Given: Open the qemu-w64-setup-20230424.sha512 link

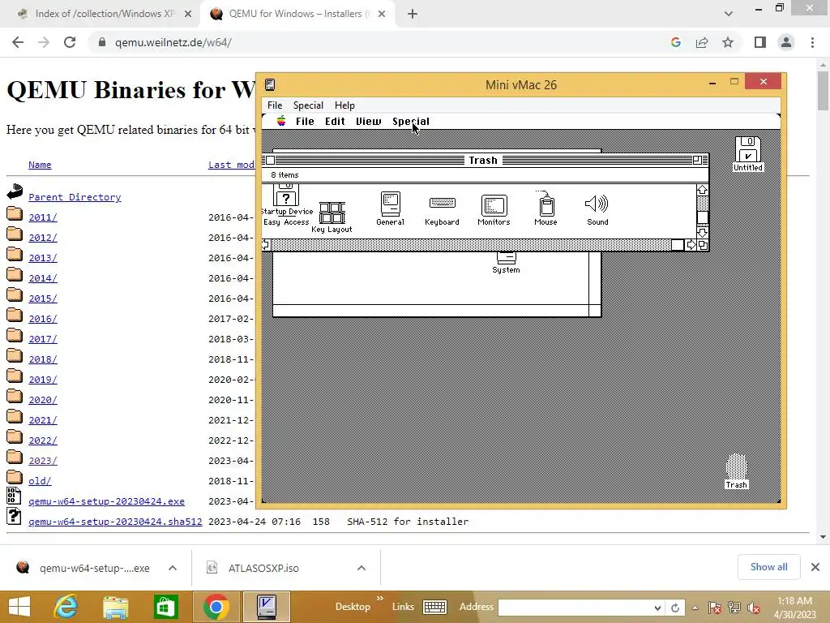Looking at the screenshot, I should (x=115, y=522).
